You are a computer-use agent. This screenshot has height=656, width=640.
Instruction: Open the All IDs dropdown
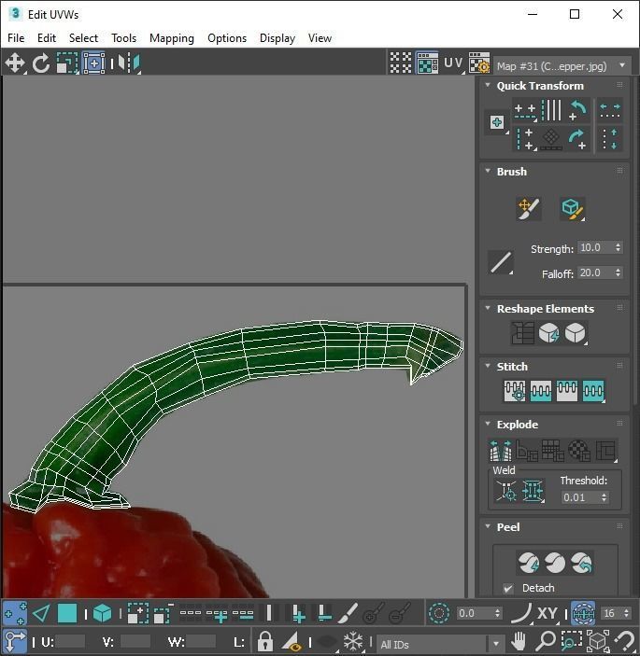(441, 644)
